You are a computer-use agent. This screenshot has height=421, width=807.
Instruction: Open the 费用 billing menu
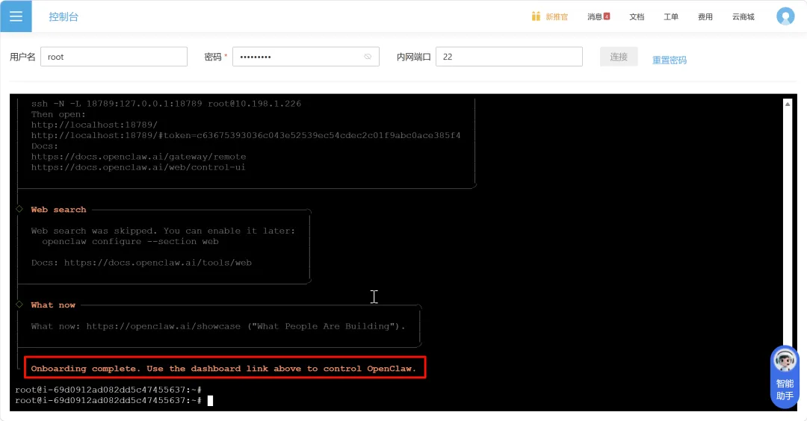pyautogui.click(x=705, y=17)
